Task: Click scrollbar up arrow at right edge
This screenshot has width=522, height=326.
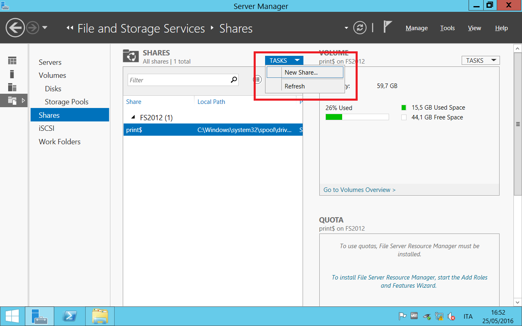Action: coord(518,48)
